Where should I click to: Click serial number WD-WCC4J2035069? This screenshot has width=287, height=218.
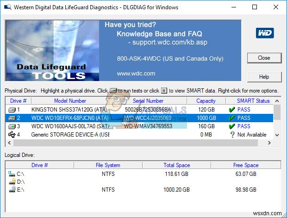[x=148, y=118]
